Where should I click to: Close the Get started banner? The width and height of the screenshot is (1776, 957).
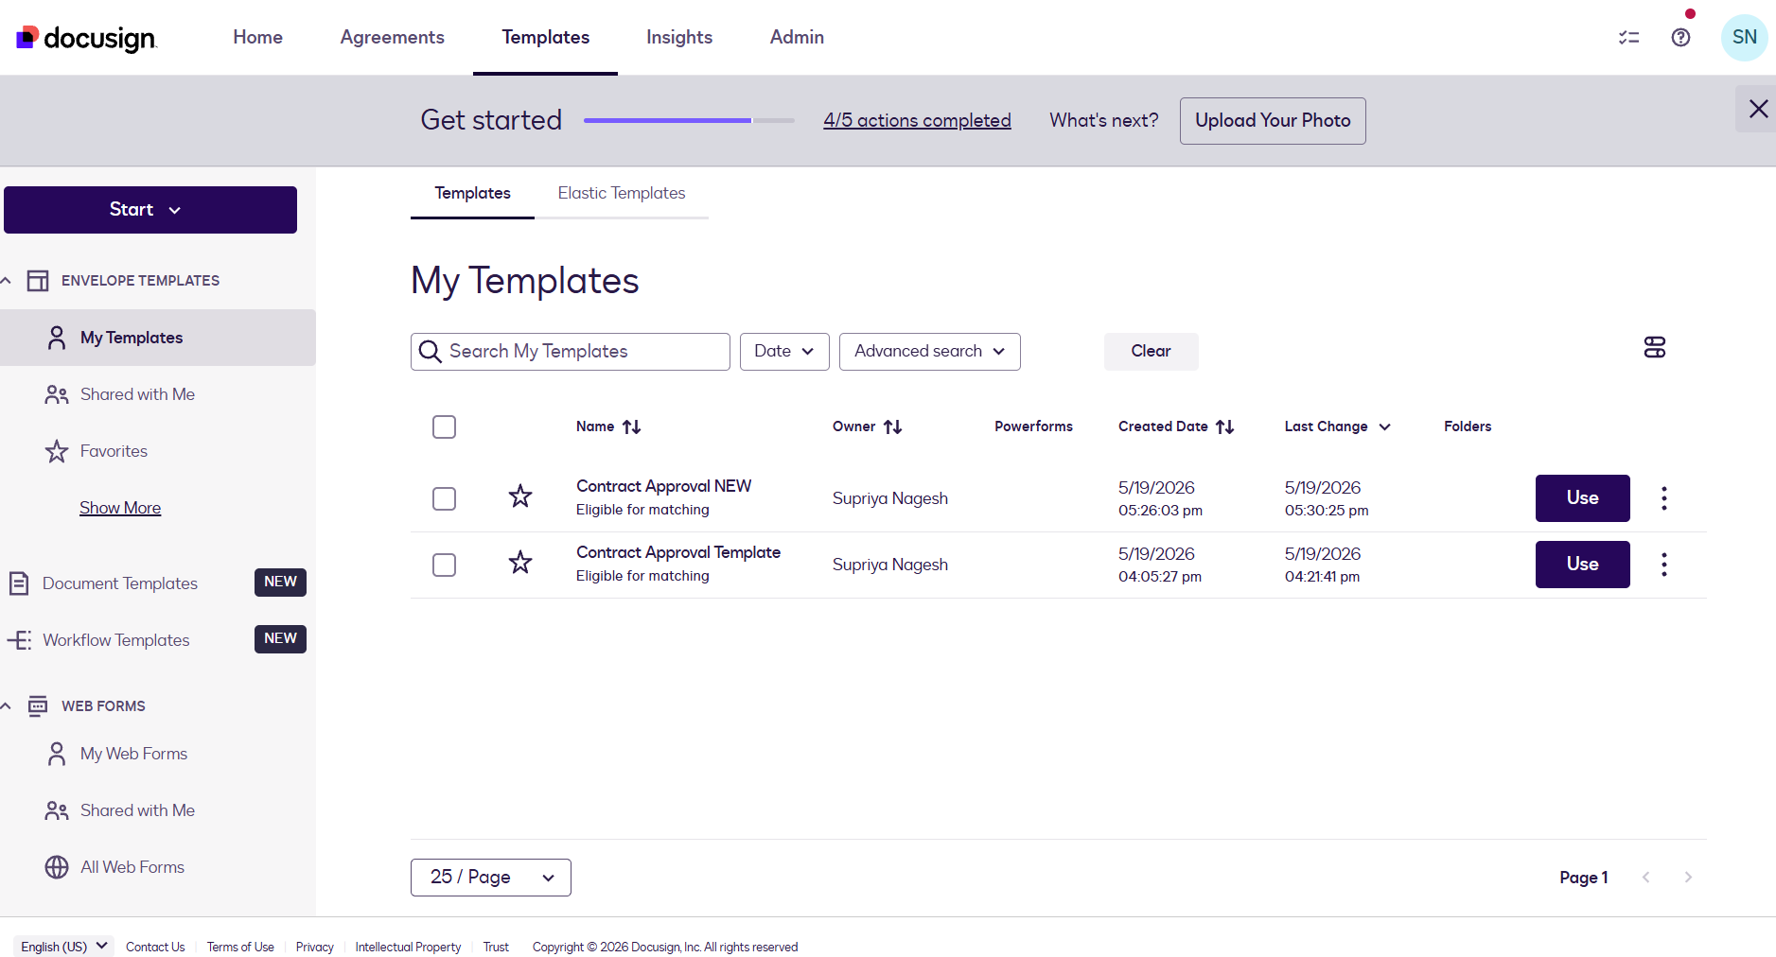(x=1758, y=109)
